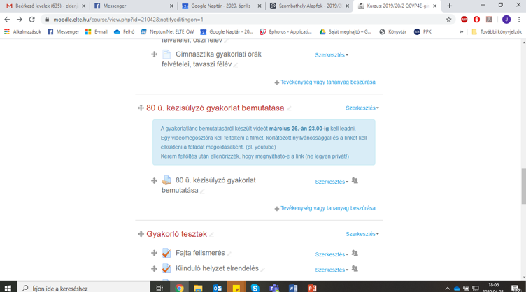Expand hidden bookmarks with the double chevron
The image size is (526, 292).
click(461, 32)
